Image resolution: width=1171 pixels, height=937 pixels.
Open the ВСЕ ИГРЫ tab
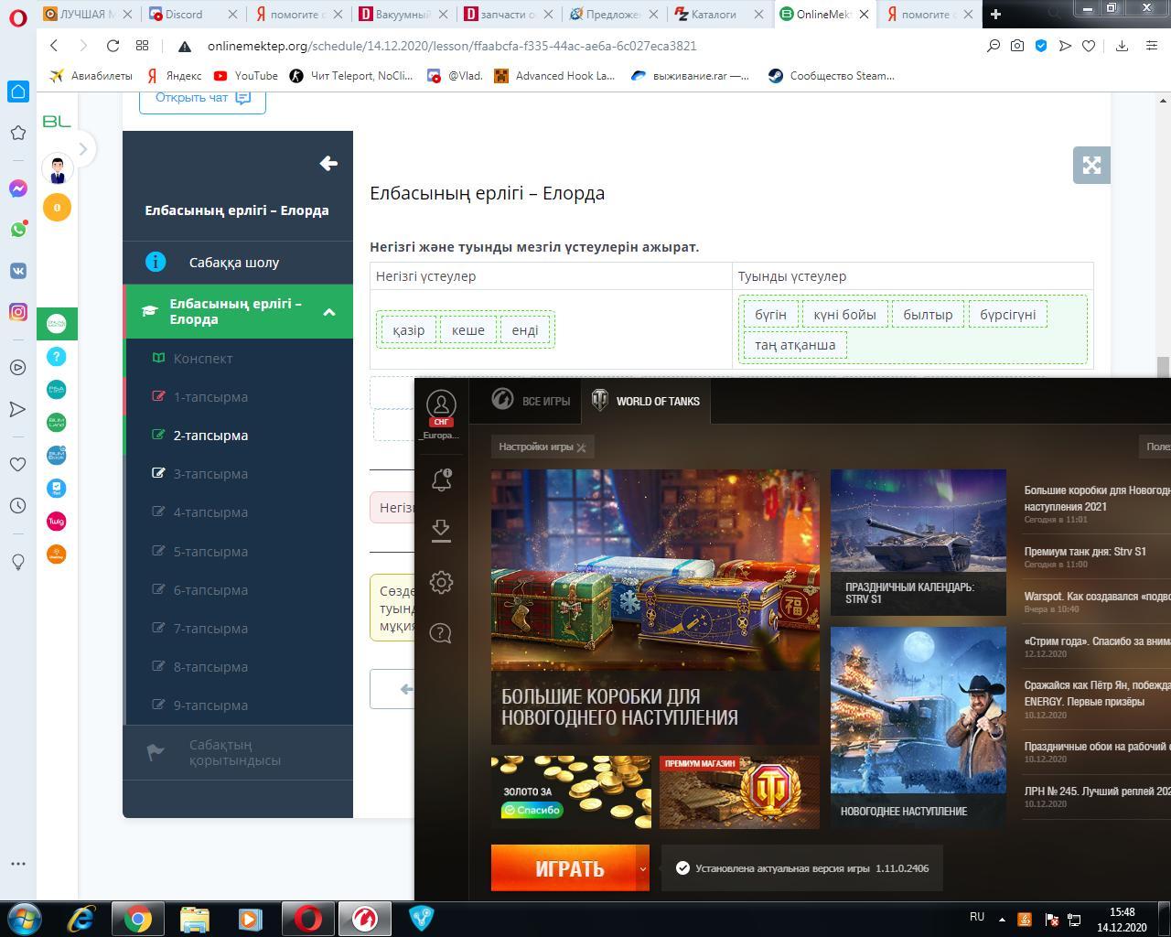click(532, 401)
